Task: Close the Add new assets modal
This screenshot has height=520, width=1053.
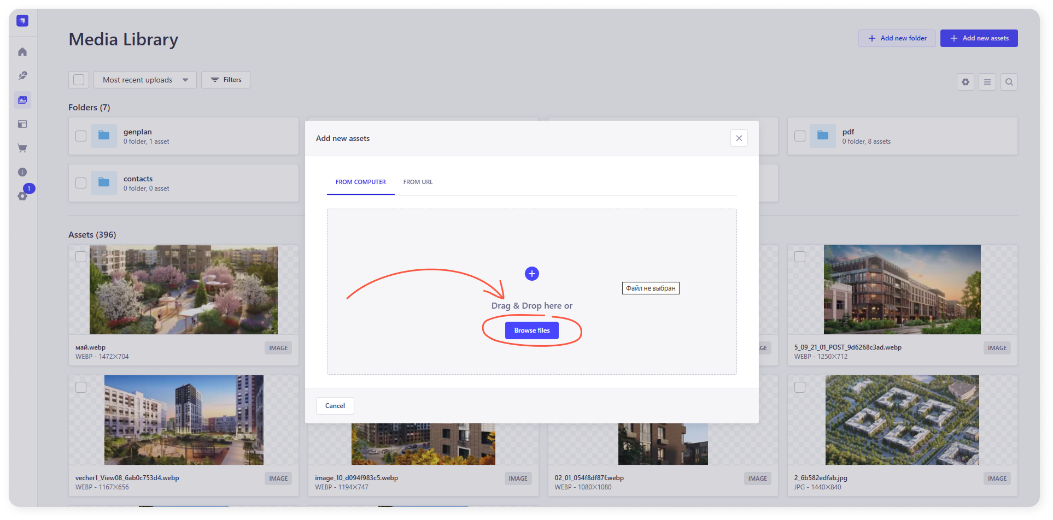Action: click(x=739, y=138)
